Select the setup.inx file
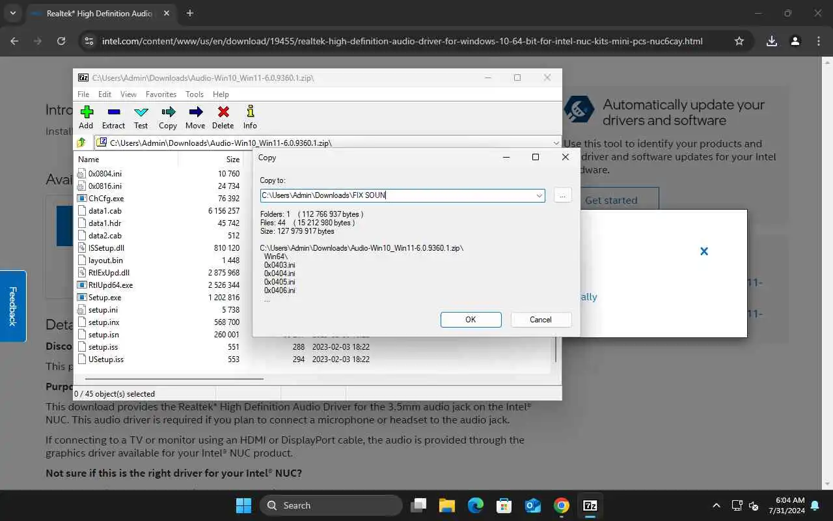The width and height of the screenshot is (833, 521). [103, 322]
